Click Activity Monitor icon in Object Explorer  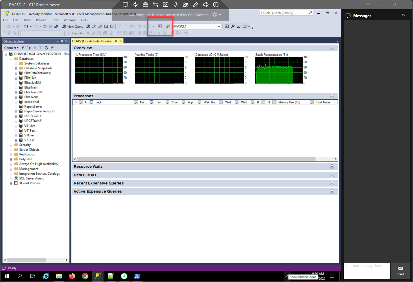click(52, 48)
